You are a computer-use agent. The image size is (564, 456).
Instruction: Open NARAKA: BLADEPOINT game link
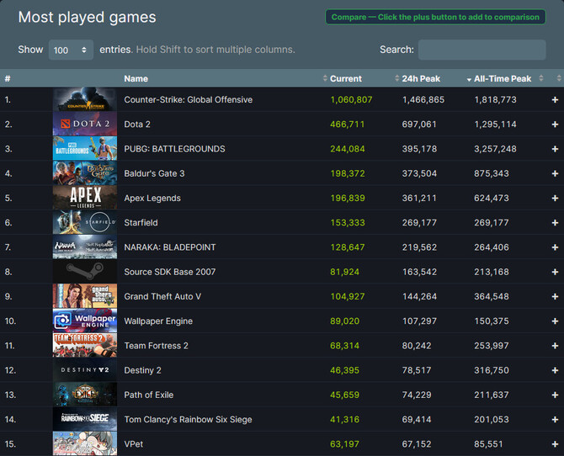(x=170, y=247)
